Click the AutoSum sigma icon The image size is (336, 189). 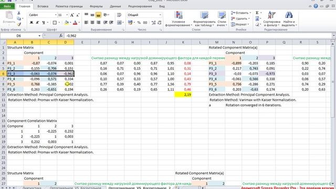coord(257,13)
